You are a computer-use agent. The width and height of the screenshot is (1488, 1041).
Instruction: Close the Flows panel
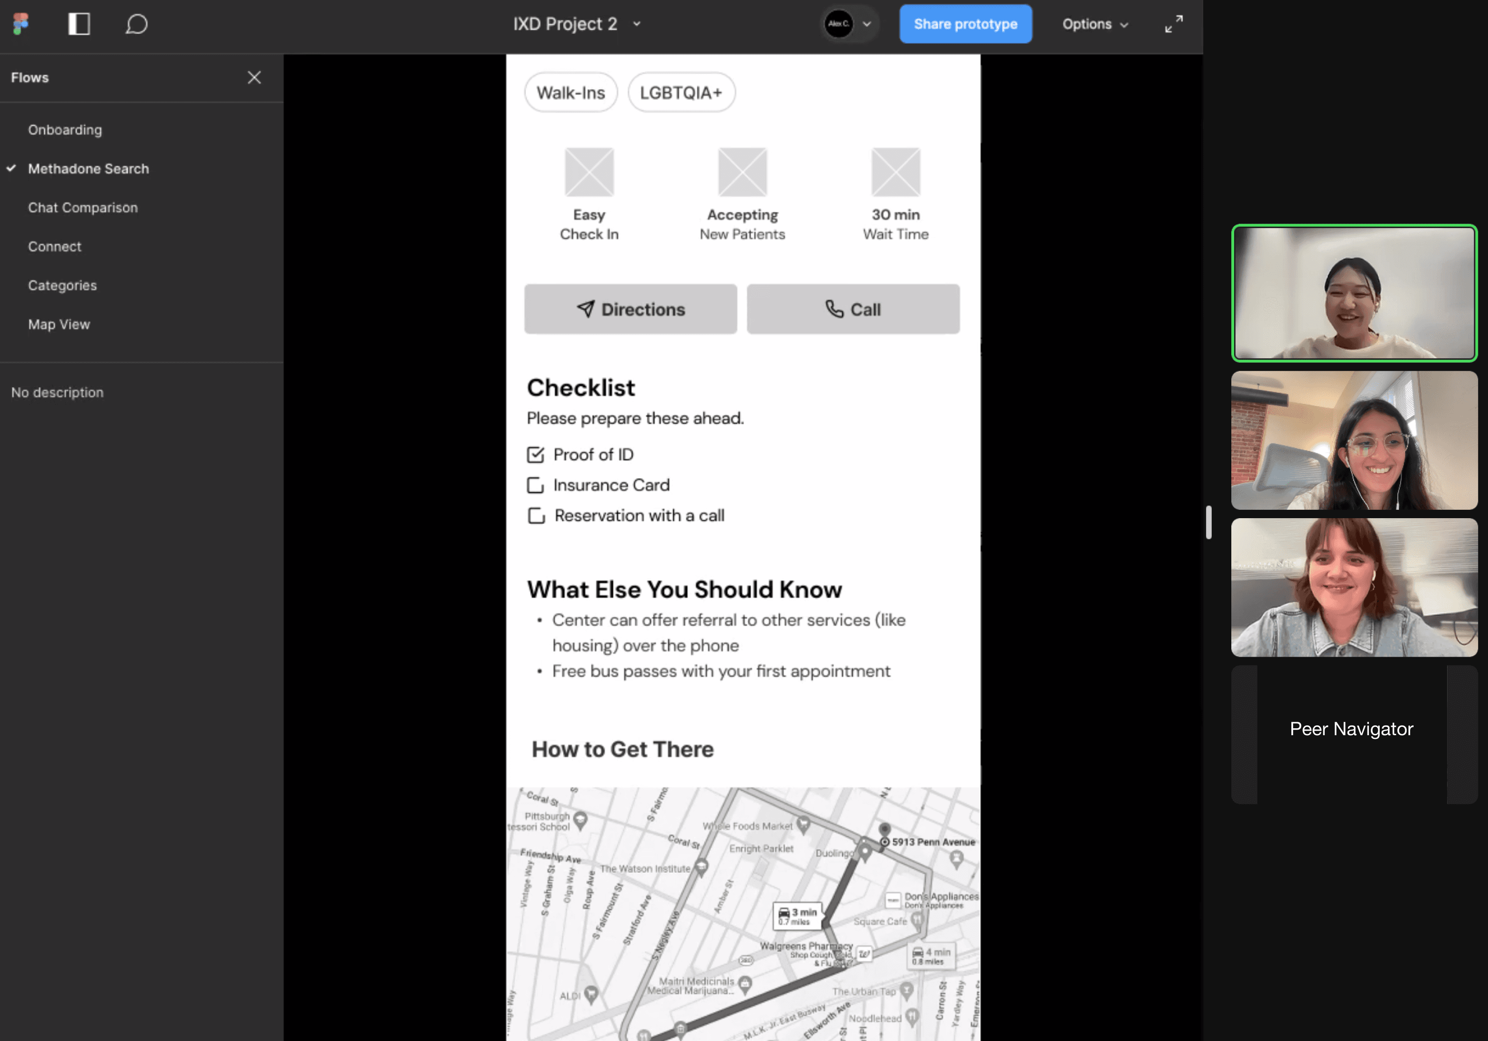(x=254, y=78)
